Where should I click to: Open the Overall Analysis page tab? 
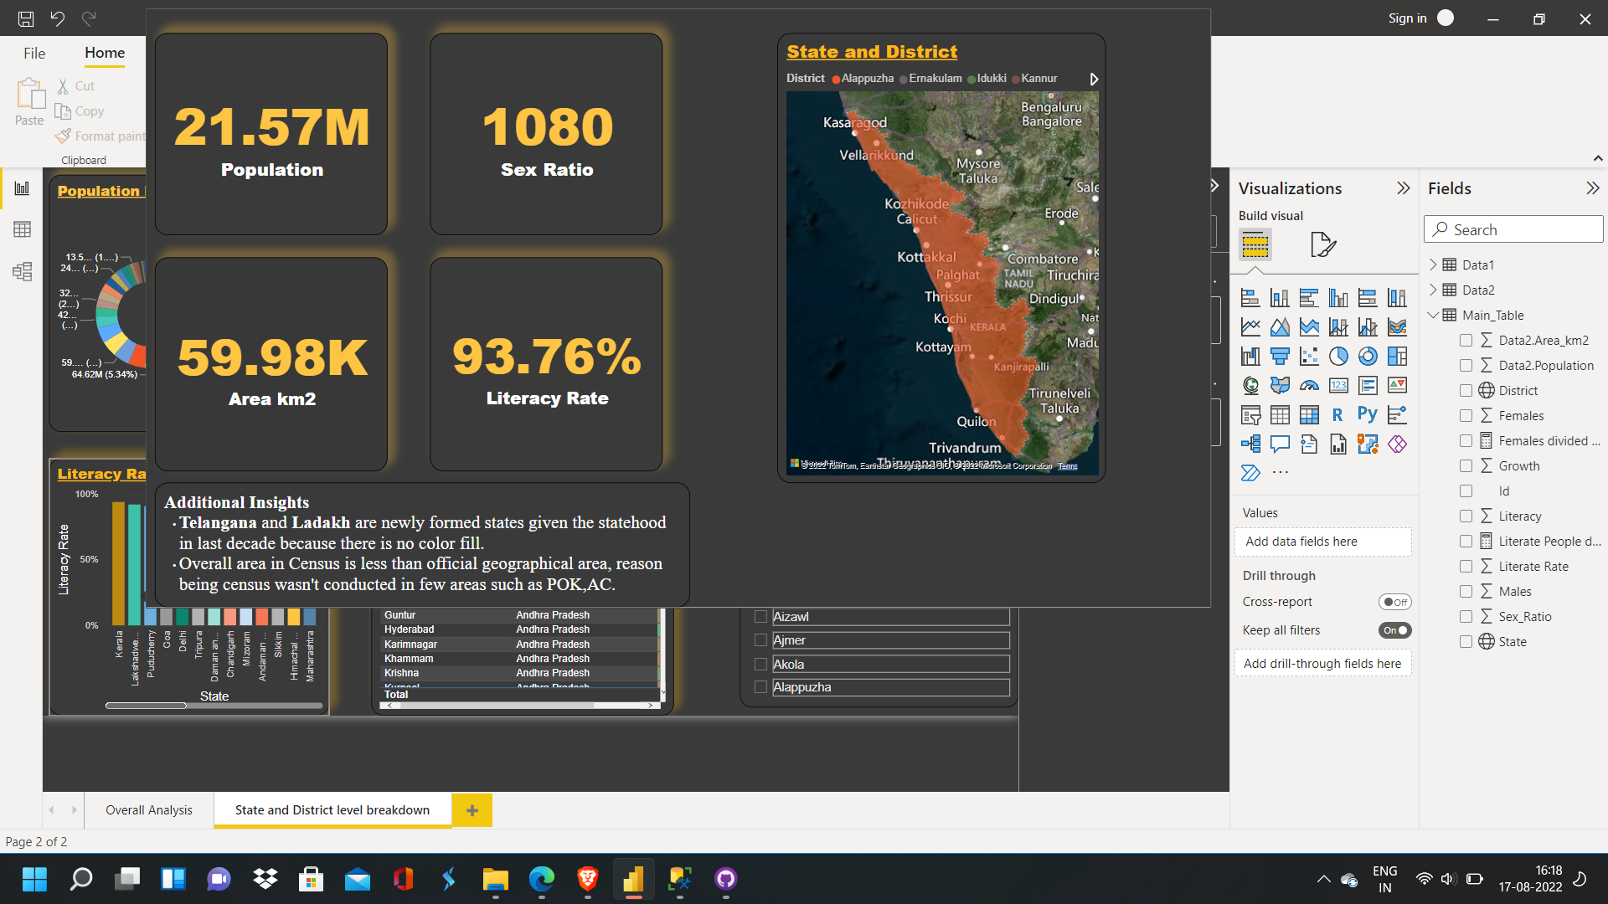[149, 810]
